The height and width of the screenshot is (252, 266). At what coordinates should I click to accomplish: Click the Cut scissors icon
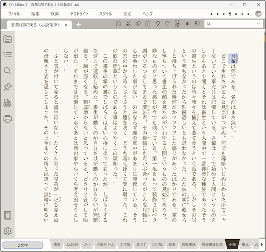[x=128, y=24]
